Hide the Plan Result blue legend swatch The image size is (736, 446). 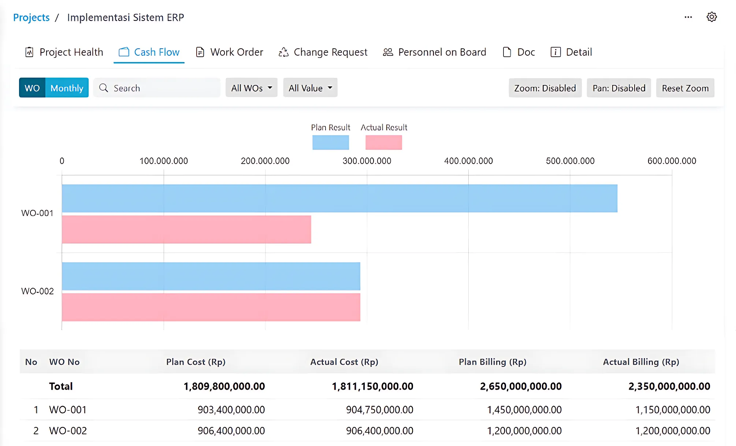click(x=330, y=142)
